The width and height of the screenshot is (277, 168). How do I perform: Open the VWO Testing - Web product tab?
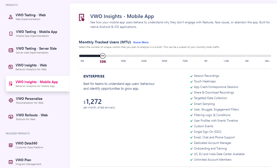(x=30, y=15)
